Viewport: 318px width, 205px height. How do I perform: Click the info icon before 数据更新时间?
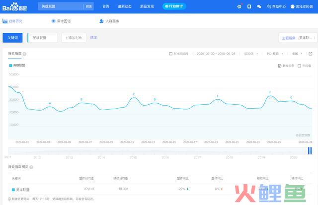click(x=9, y=199)
